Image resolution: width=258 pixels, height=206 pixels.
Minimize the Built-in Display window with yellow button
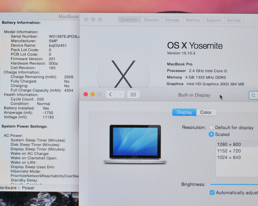(93, 94)
